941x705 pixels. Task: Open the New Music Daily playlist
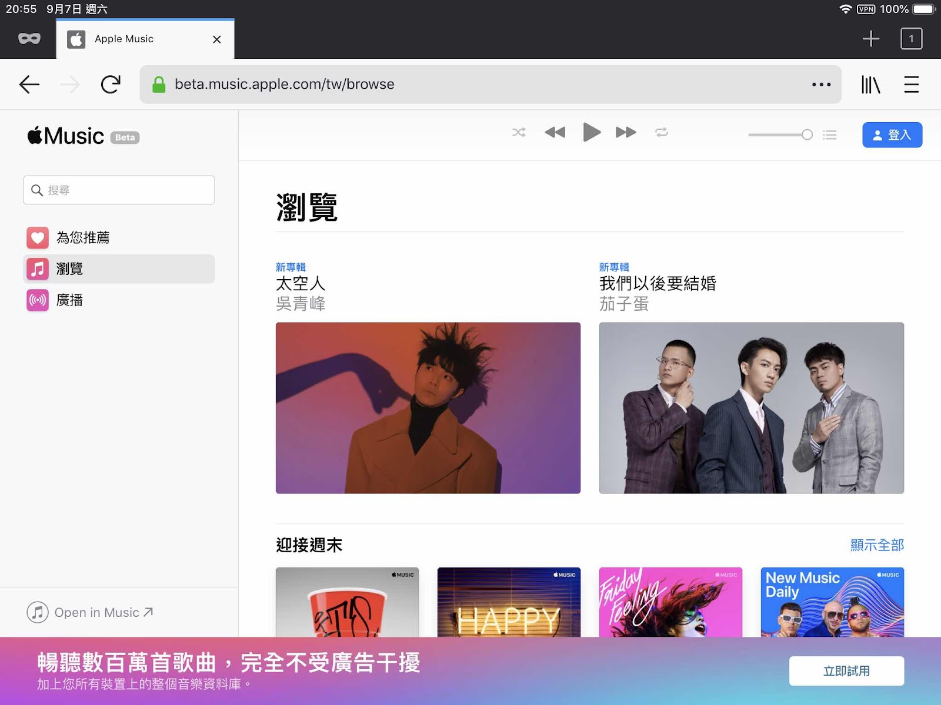point(832,602)
